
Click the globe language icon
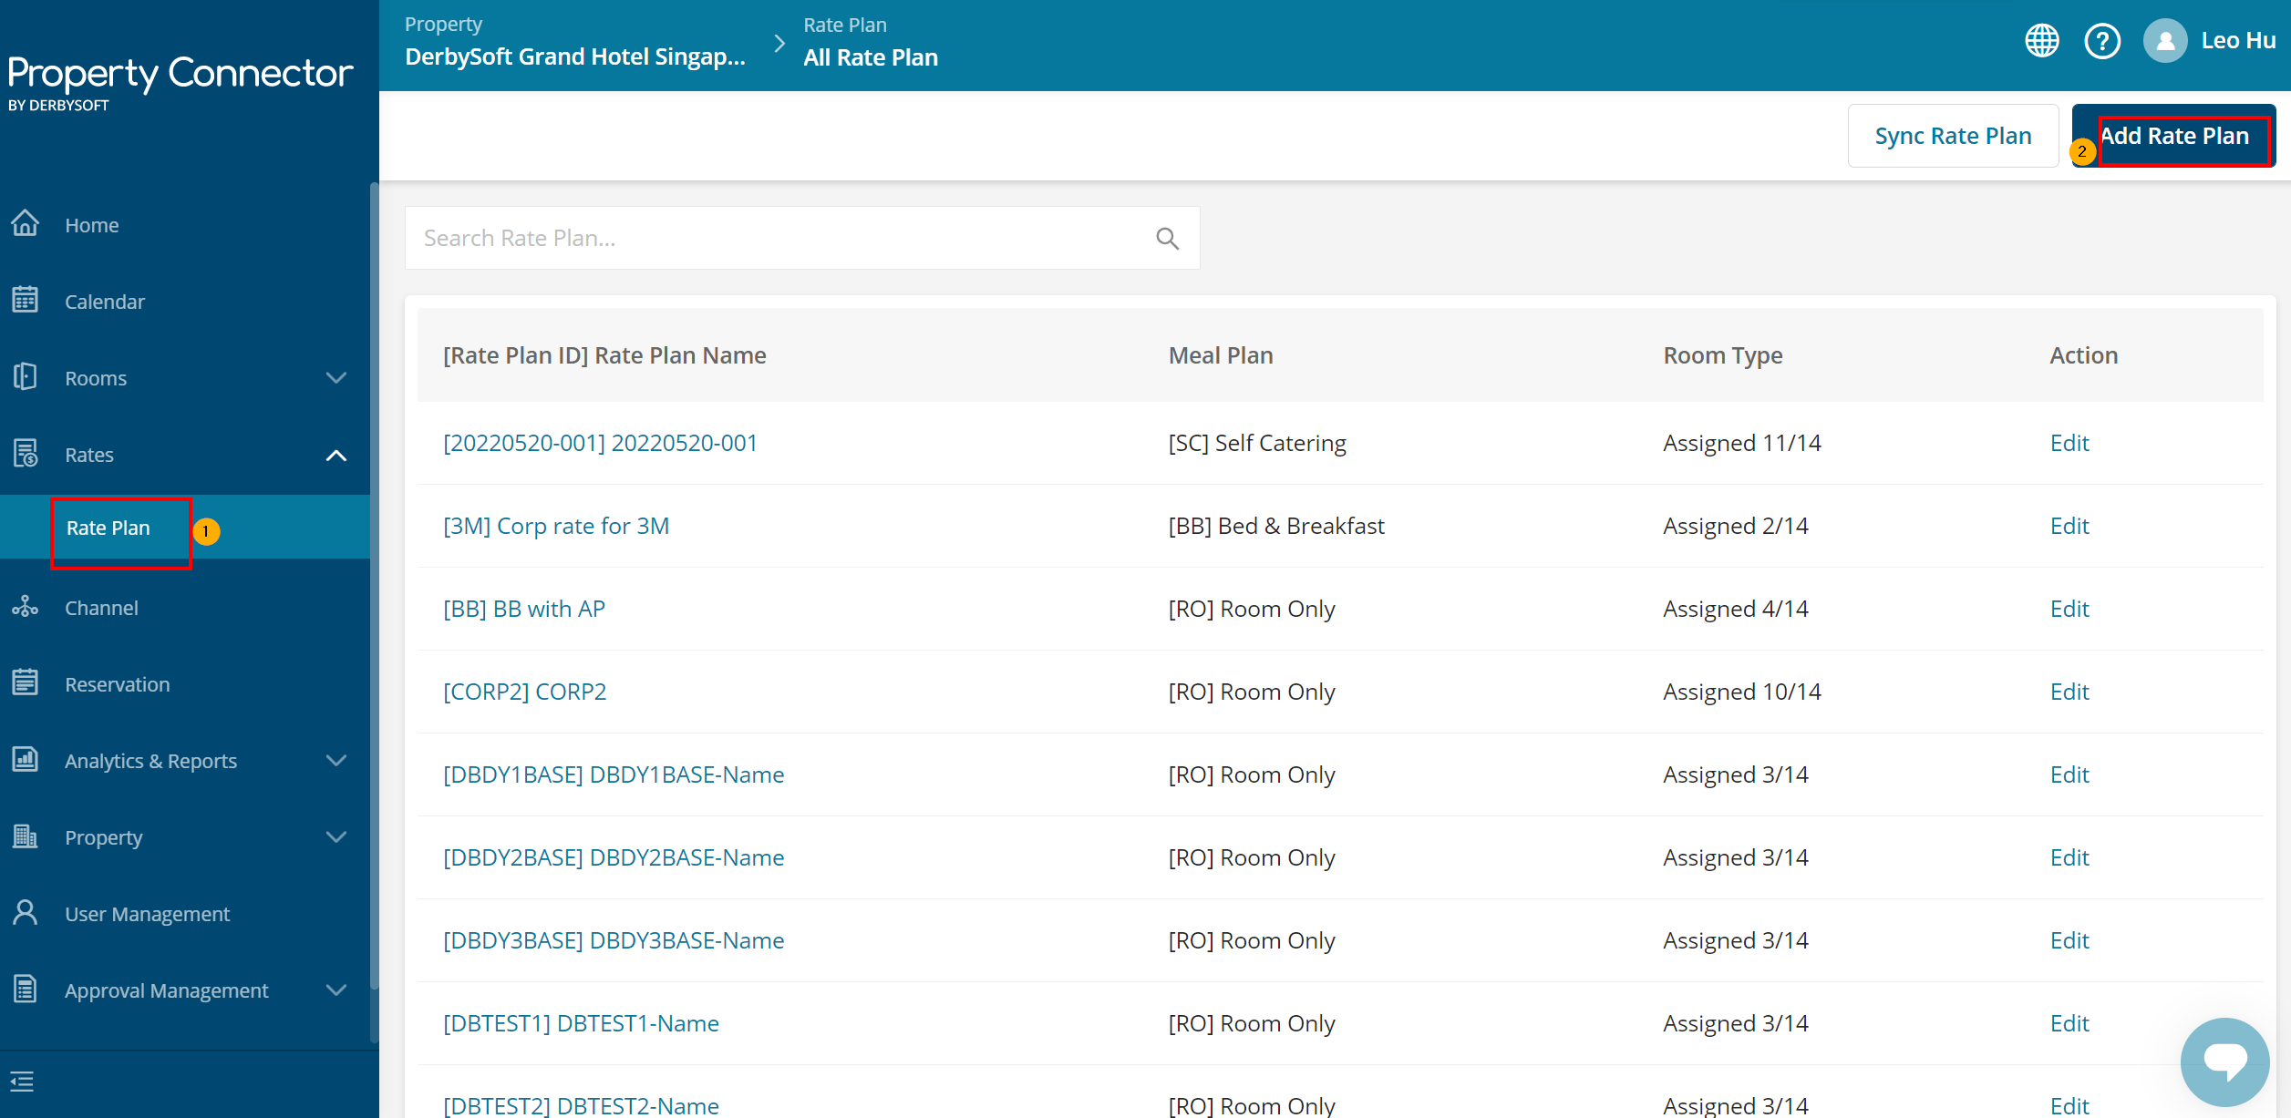(x=2041, y=41)
